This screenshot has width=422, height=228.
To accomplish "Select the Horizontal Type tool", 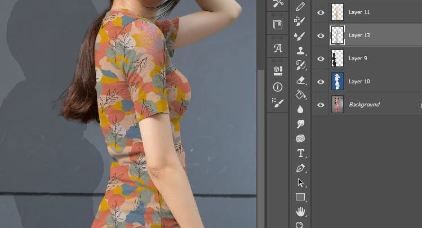I will point(301,153).
